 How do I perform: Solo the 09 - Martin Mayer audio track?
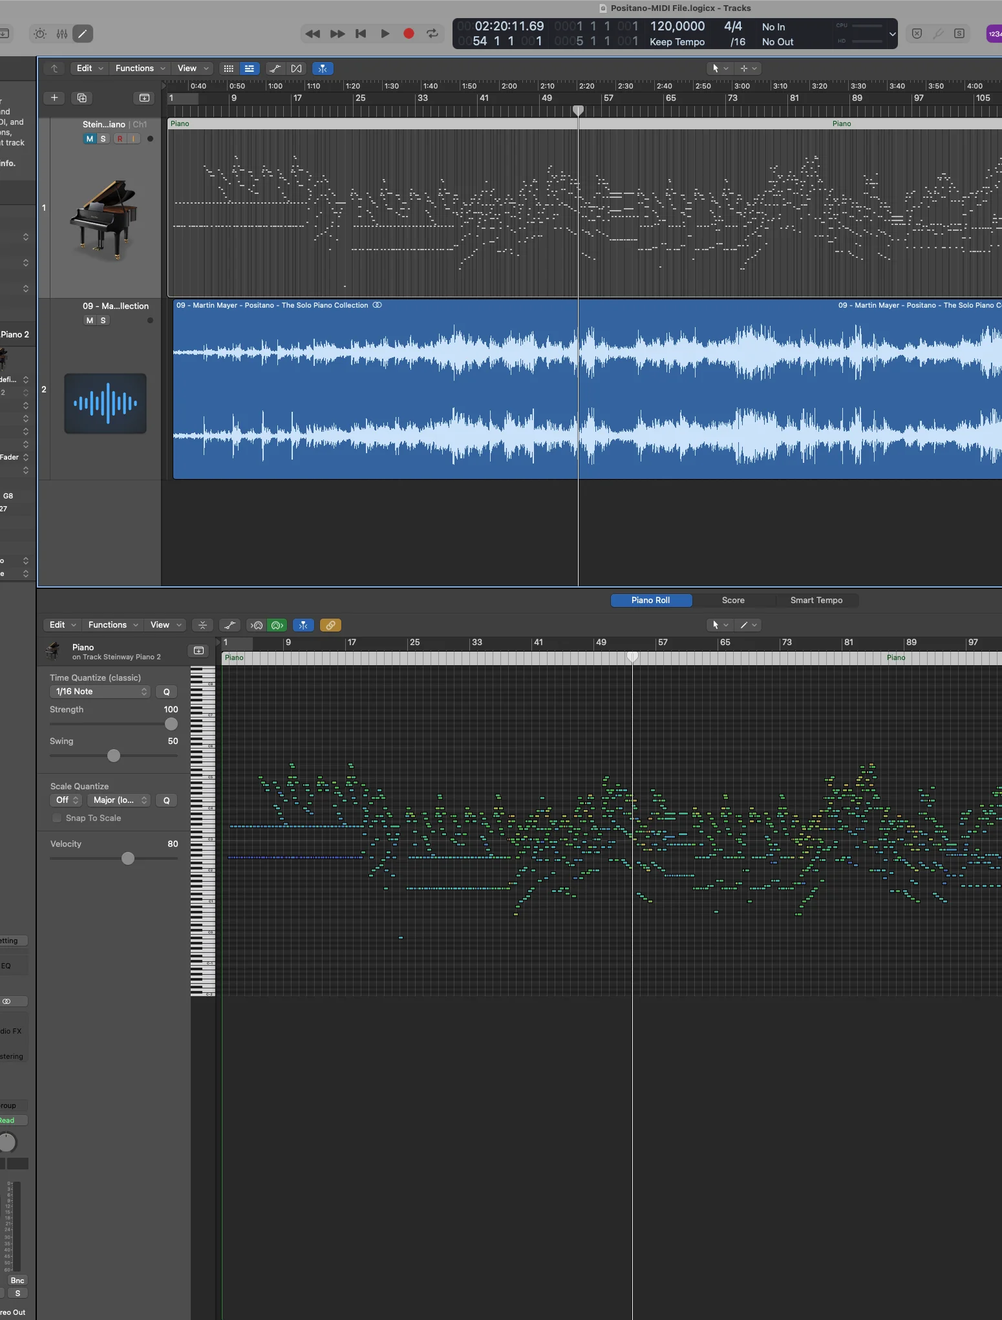[x=103, y=321]
